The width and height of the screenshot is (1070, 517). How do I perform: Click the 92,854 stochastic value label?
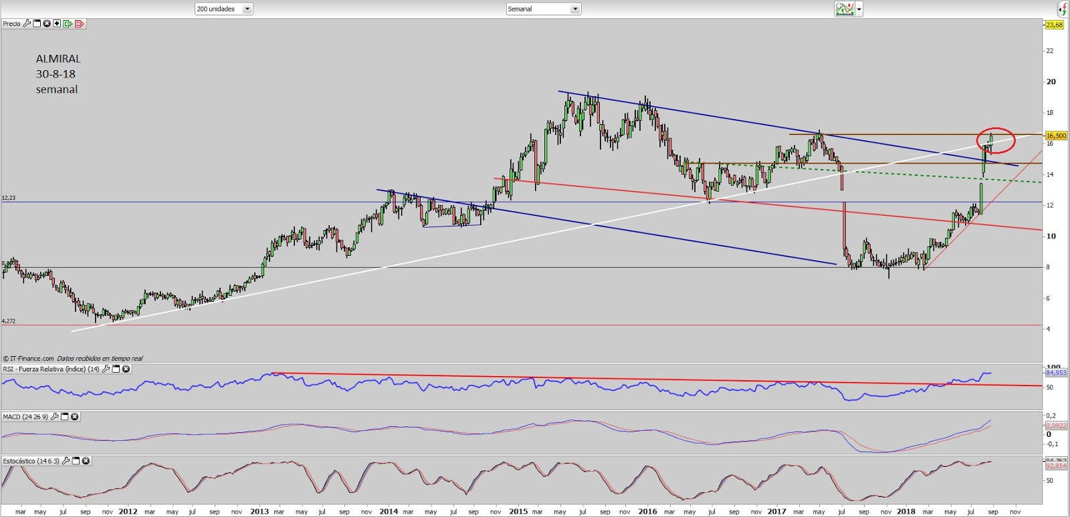click(1056, 466)
